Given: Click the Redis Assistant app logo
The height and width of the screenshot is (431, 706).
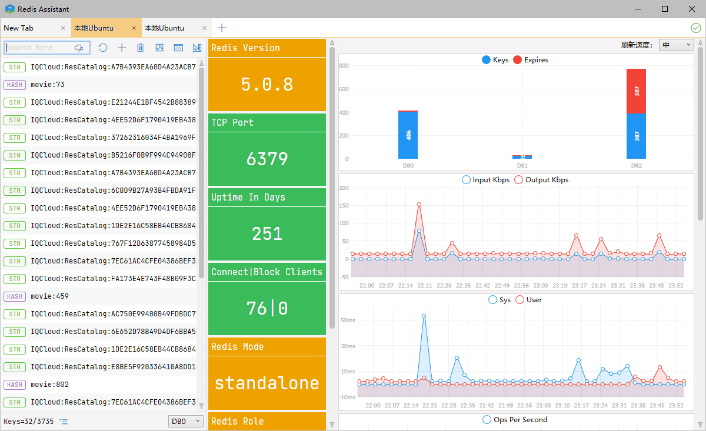Looking at the screenshot, I should [9, 9].
